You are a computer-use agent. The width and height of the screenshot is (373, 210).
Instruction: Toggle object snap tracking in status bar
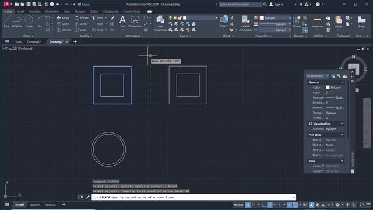point(289,205)
